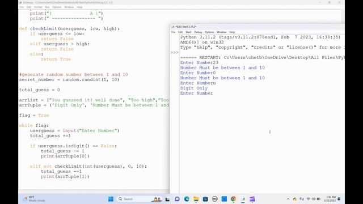Open Google Chrome from the taskbar
The width and height of the screenshot is (363, 204).
click(233, 199)
